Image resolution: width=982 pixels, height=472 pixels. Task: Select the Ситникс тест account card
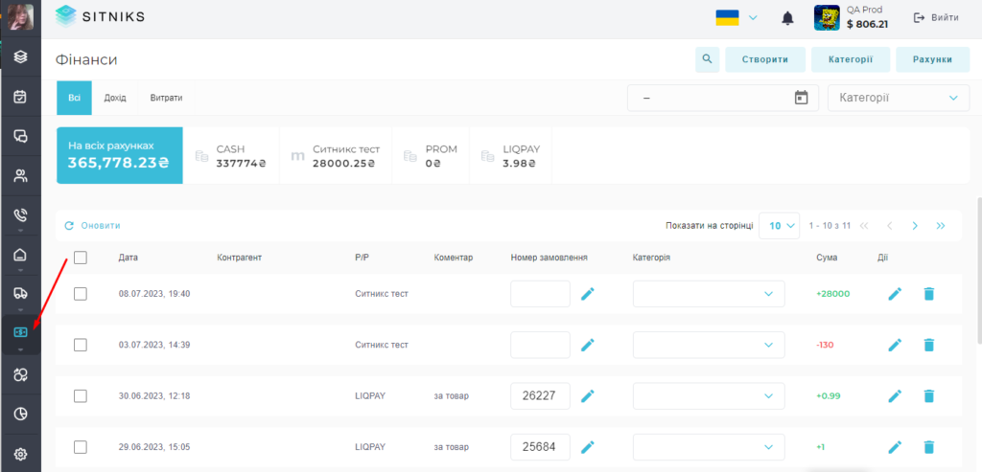coord(336,156)
